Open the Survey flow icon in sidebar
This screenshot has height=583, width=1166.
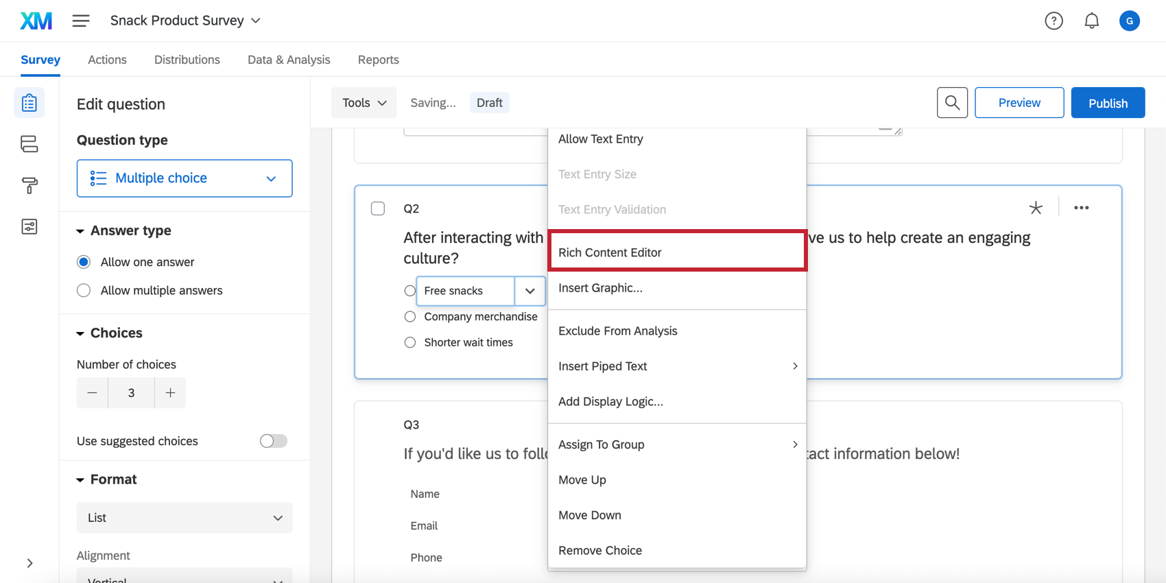pos(29,144)
